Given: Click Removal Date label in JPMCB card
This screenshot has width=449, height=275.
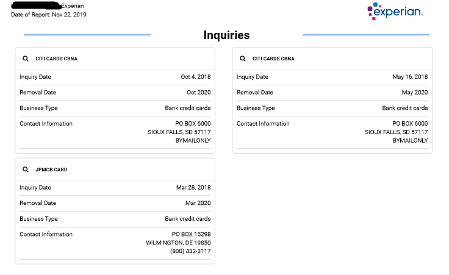Looking at the screenshot, I should click(38, 203).
